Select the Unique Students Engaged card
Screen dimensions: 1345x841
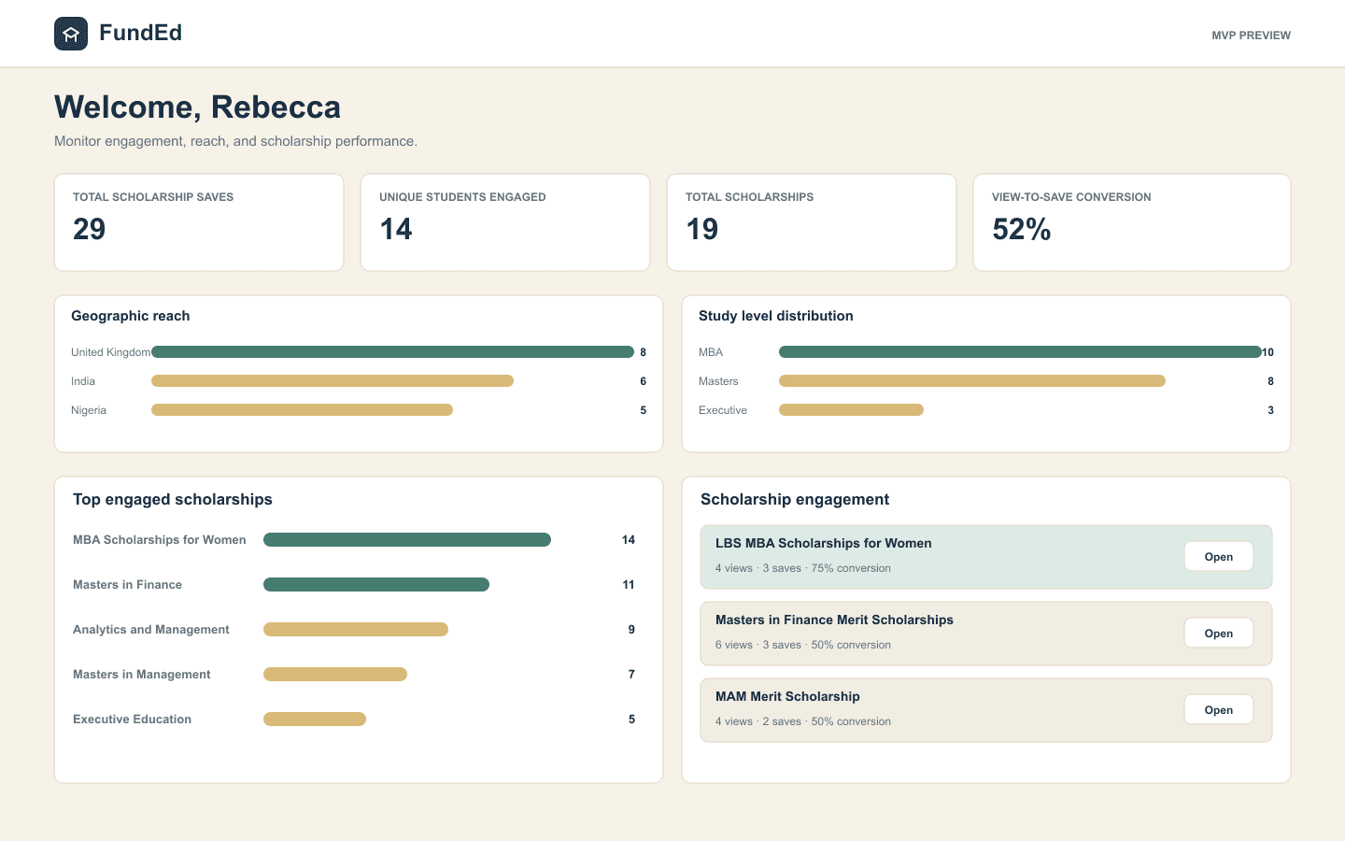505,222
